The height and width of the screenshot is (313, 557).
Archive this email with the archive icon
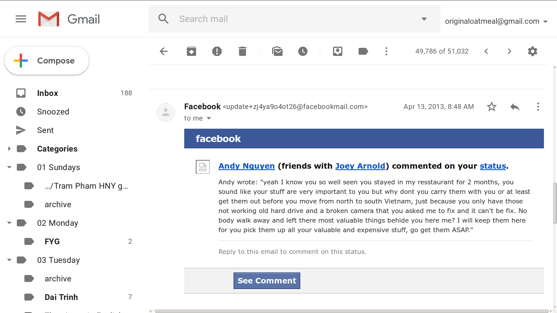tap(191, 51)
